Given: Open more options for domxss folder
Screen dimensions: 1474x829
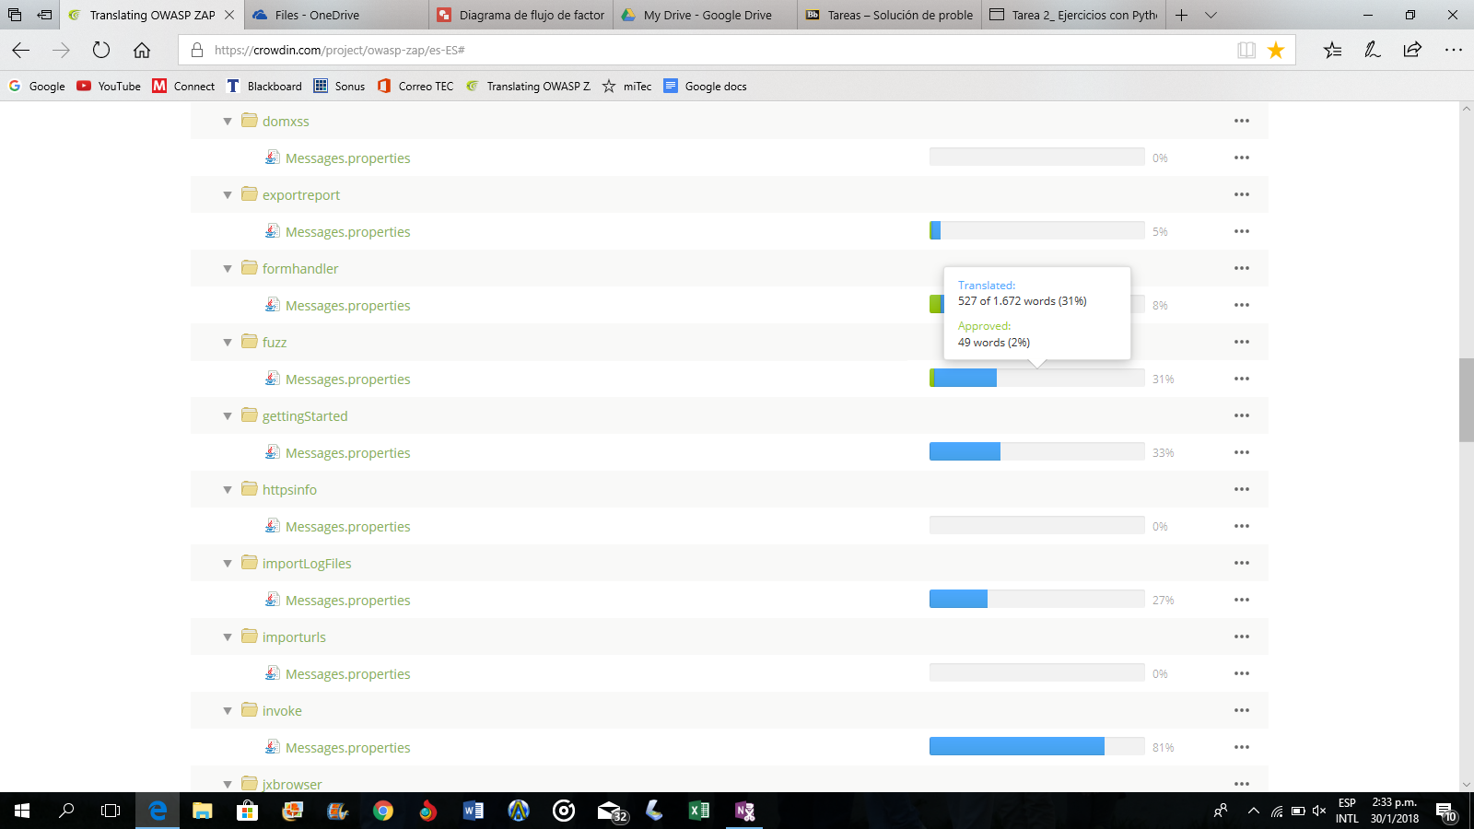Looking at the screenshot, I should tap(1242, 121).
